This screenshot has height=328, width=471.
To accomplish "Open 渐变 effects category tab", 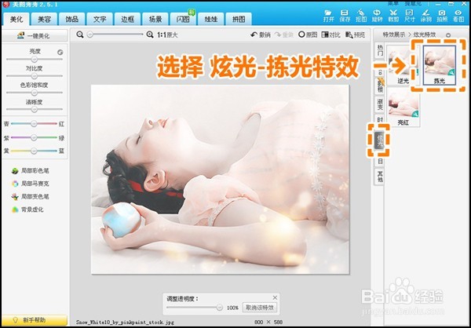I will [x=380, y=104].
